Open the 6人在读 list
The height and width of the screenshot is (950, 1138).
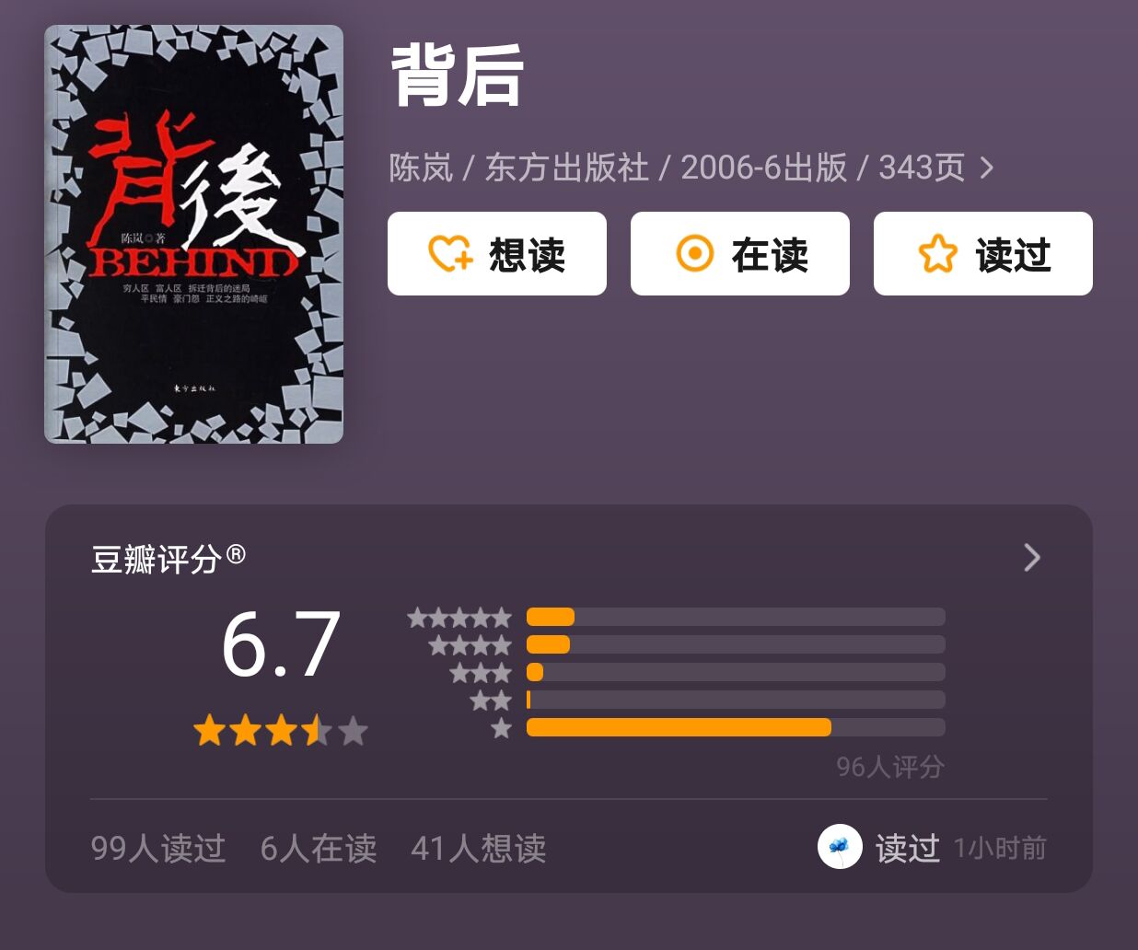click(319, 848)
